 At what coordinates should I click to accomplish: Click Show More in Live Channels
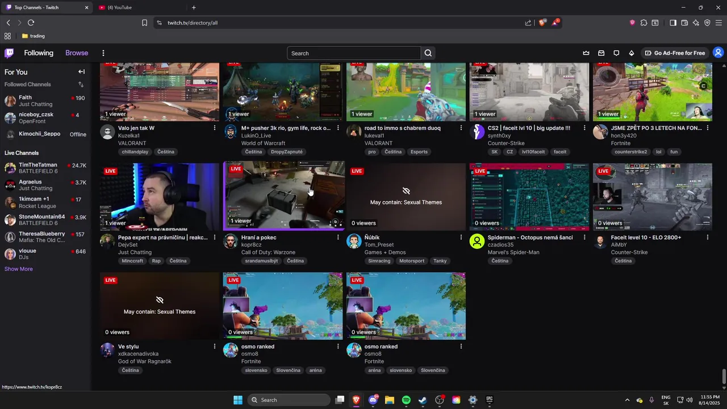19,269
